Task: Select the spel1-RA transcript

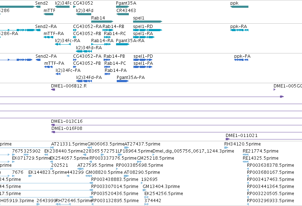Action: [x=144, y=37]
